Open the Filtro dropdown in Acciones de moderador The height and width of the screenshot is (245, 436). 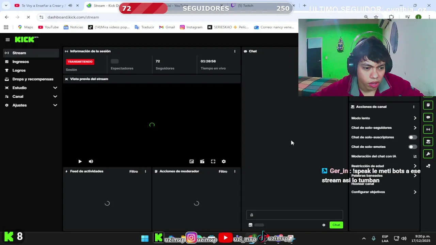[223, 171]
